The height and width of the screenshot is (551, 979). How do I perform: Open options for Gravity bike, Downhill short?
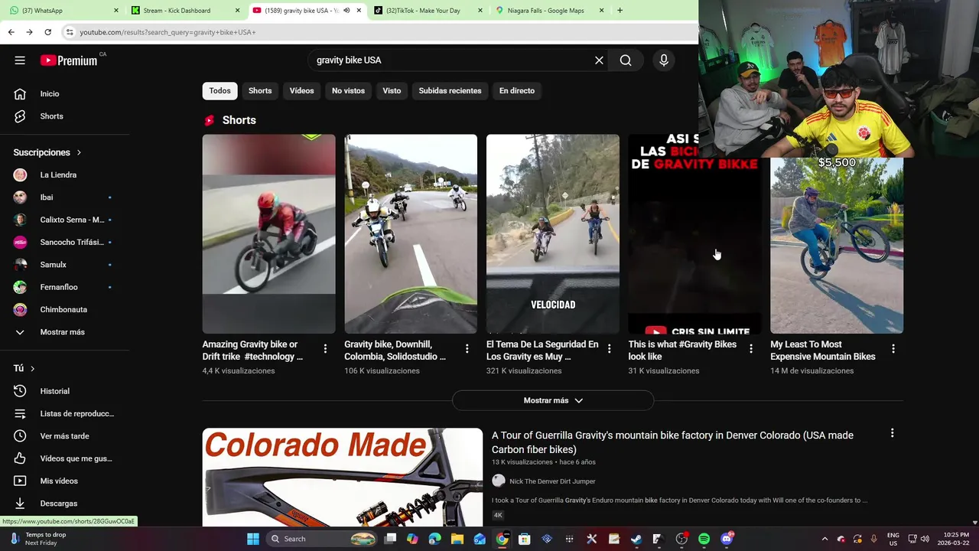[x=467, y=349]
